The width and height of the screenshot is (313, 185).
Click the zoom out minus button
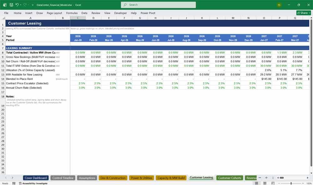coord(279,183)
